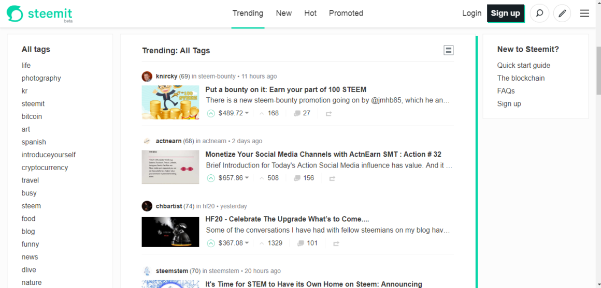Open 'It's Time for STEM' post title
Screen dimensions: 601x288
click(x=313, y=284)
